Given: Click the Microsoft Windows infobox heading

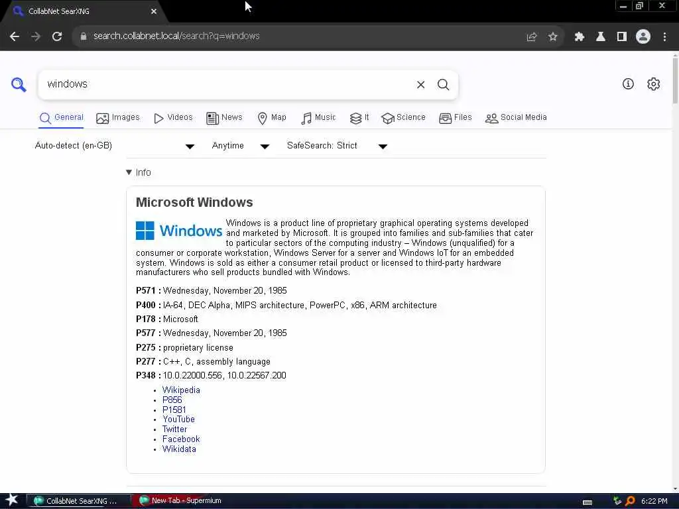Looking at the screenshot, I should click(194, 203).
